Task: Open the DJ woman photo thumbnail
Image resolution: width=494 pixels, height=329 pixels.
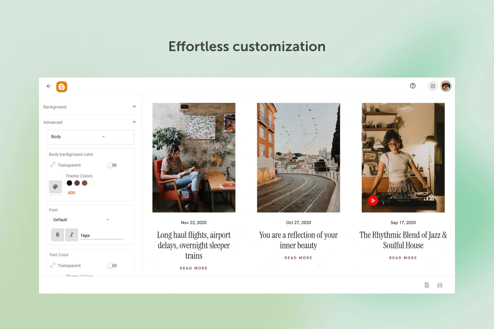Action: (403, 158)
